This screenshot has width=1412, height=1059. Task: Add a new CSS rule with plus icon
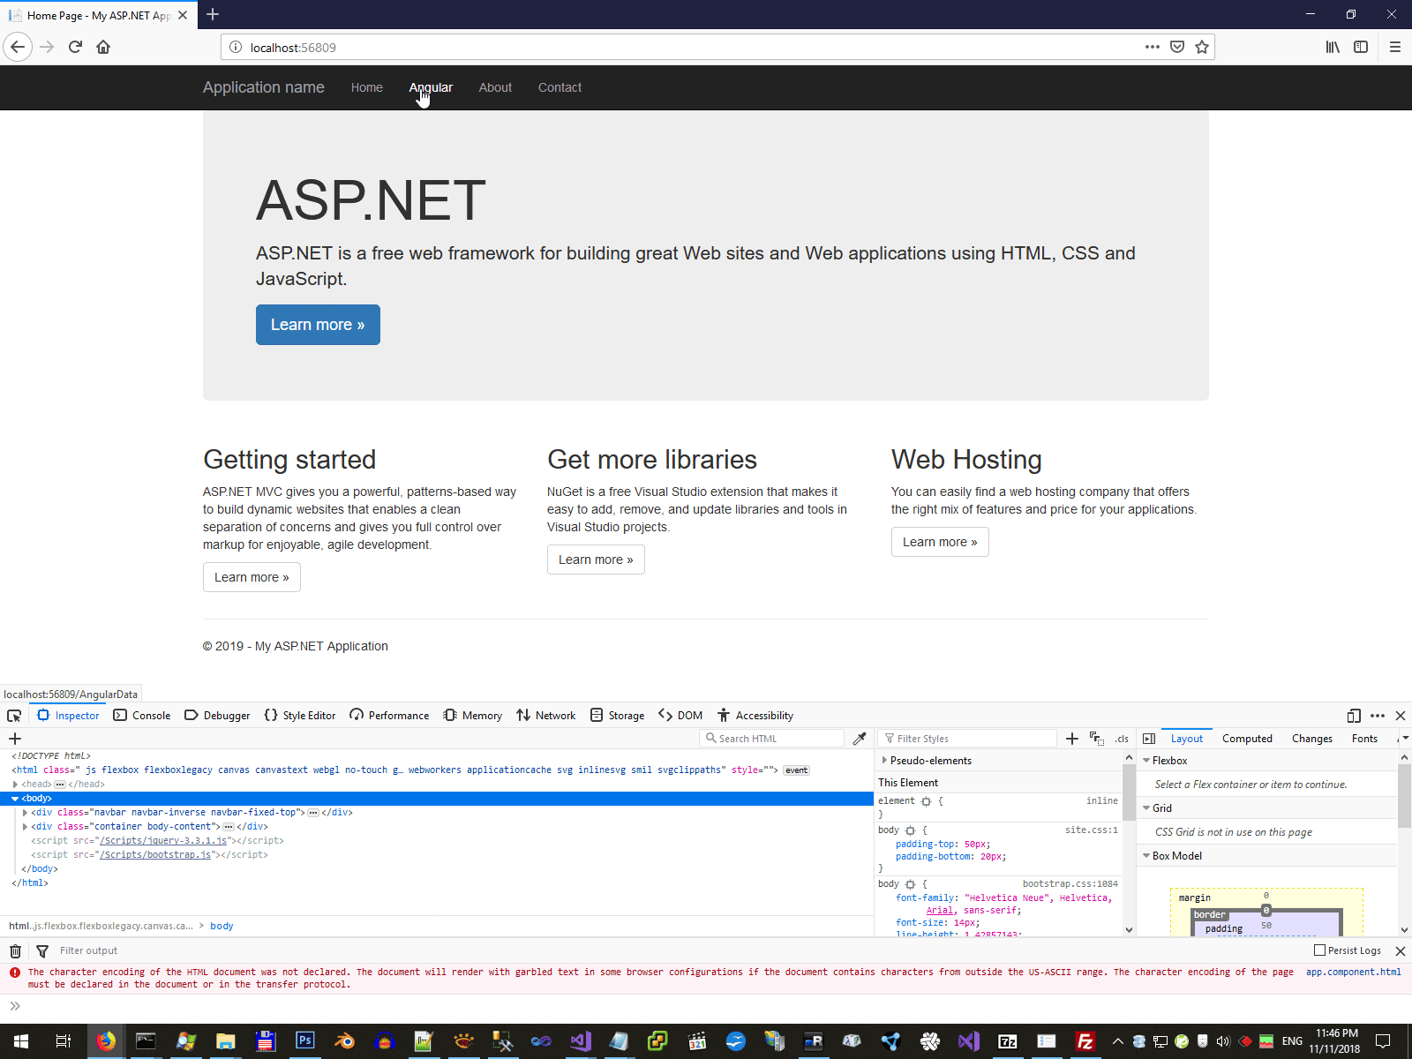(x=1072, y=739)
